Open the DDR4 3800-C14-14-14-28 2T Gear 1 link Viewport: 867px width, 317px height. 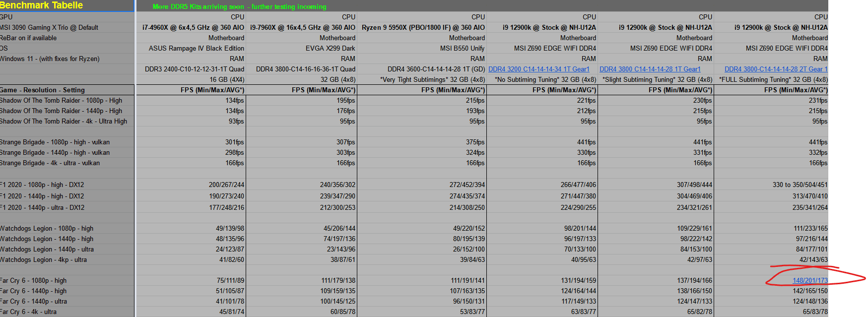pos(776,69)
